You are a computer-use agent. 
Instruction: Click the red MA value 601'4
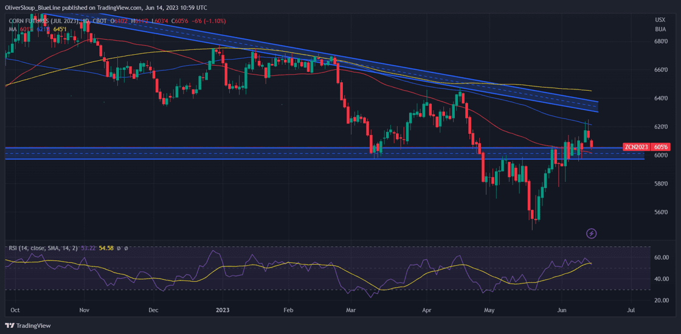pos(27,29)
